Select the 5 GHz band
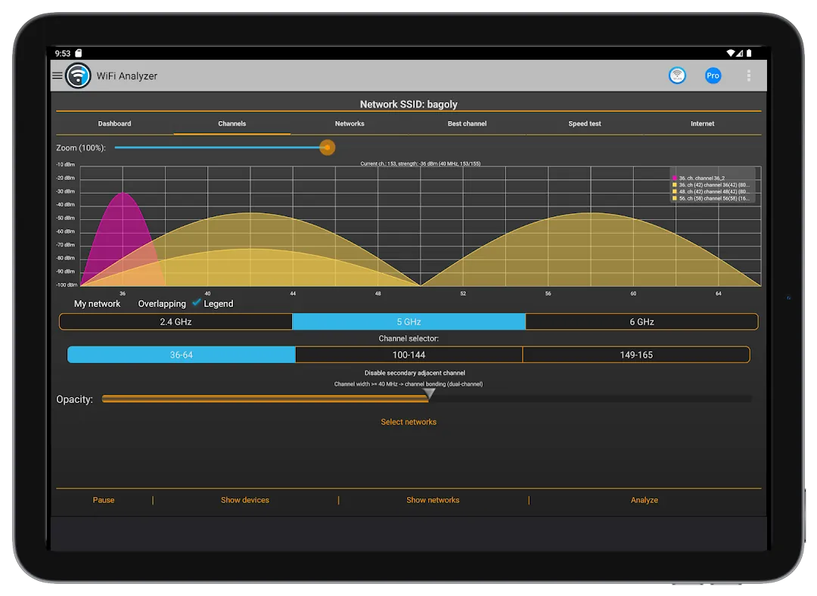The image size is (817, 596). 408,322
